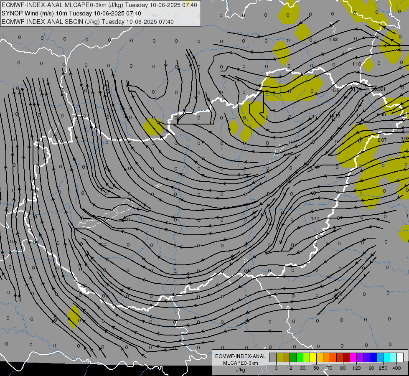Click the legend tick label 30
The width and height of the screenshot is (409, 376).
tap(303, 368)
